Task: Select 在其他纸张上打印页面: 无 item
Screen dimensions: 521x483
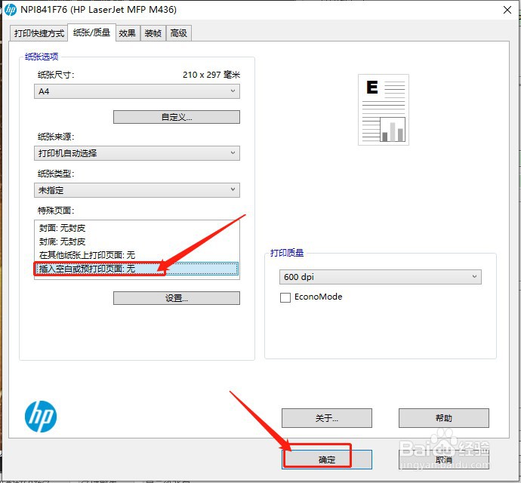Action: (137, 255)
